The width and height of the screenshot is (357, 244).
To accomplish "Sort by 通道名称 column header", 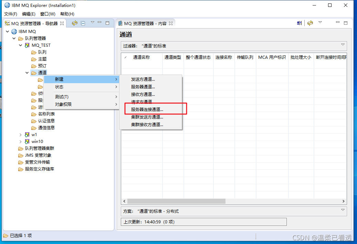I will coord(141,57).
